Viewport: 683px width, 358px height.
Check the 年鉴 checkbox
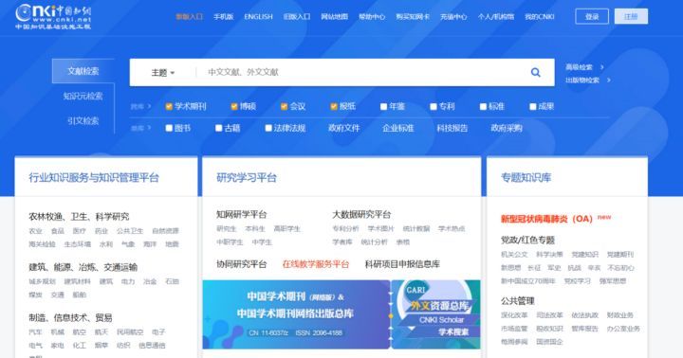tap(384, 107)
